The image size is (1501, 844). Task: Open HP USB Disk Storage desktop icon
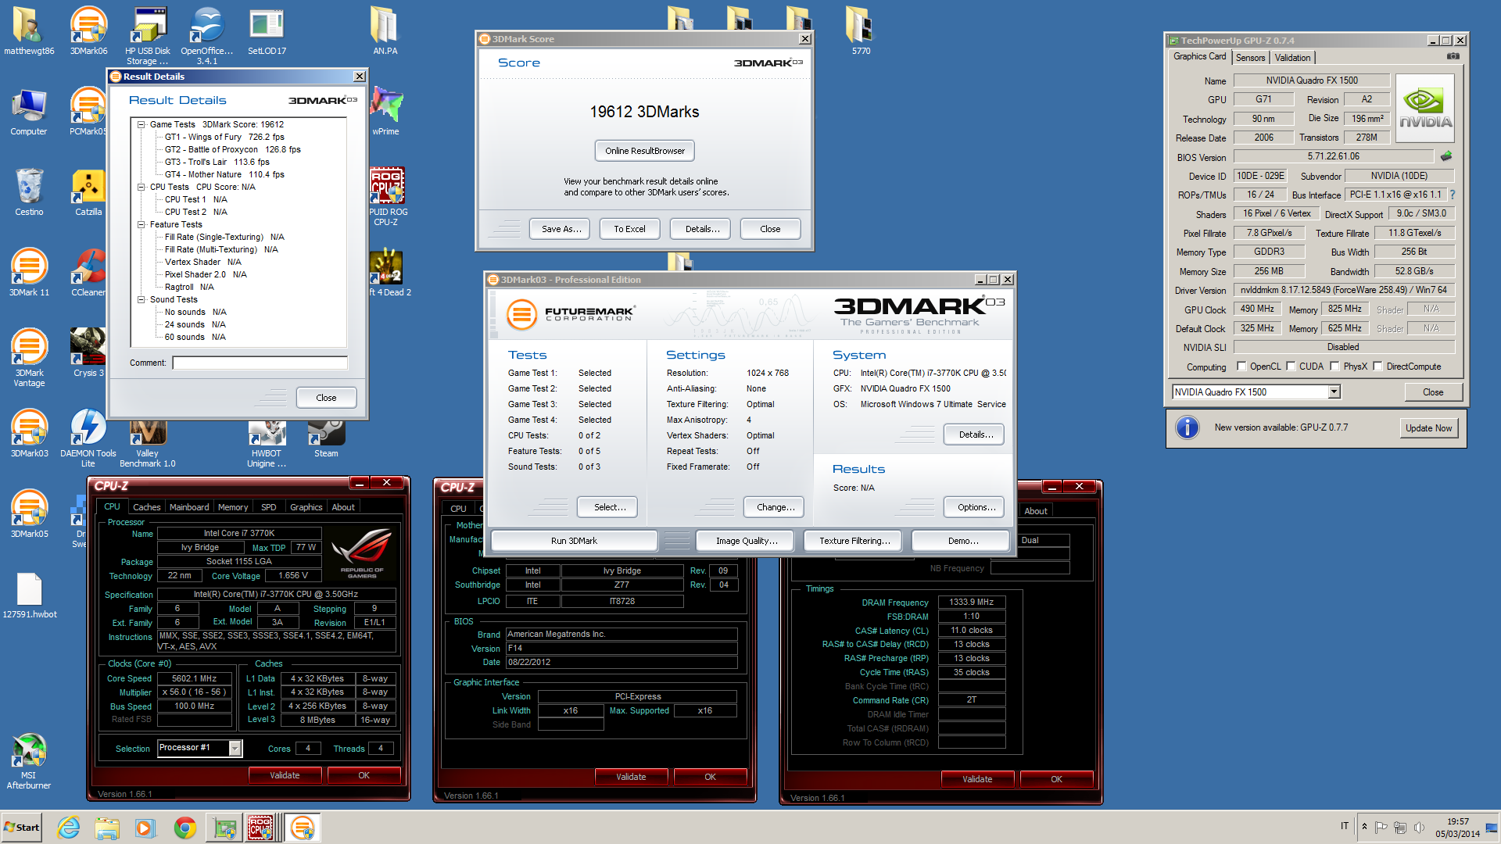[x=148, y=35]
